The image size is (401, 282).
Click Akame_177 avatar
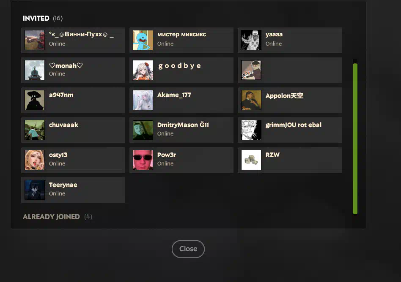[x=143, y=100]
